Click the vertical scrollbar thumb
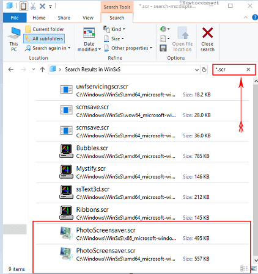This screenshot has width=258, height=274. [256, 170]
